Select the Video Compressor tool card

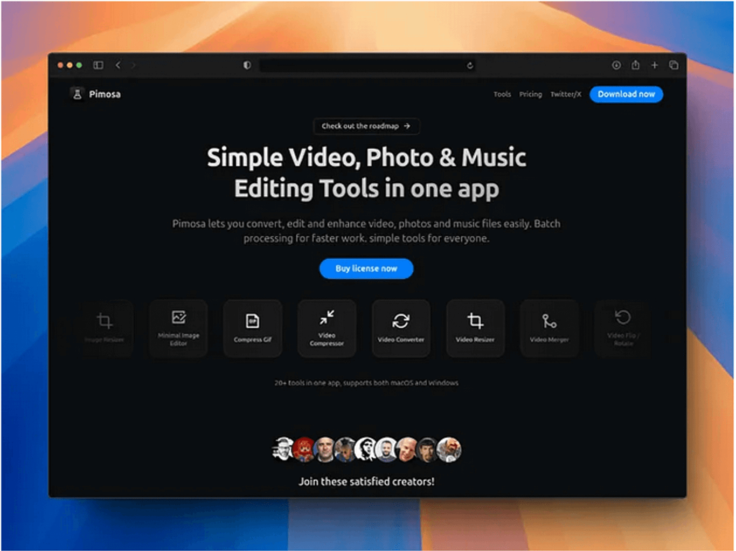tap(327, 328)
